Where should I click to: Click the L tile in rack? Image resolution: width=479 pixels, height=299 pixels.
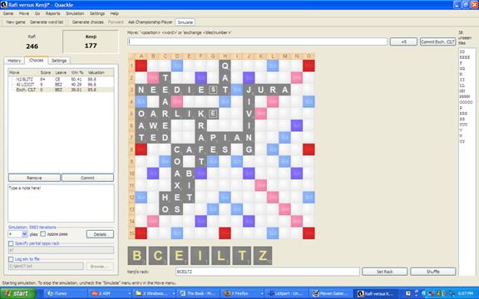[x=220, y=256]
